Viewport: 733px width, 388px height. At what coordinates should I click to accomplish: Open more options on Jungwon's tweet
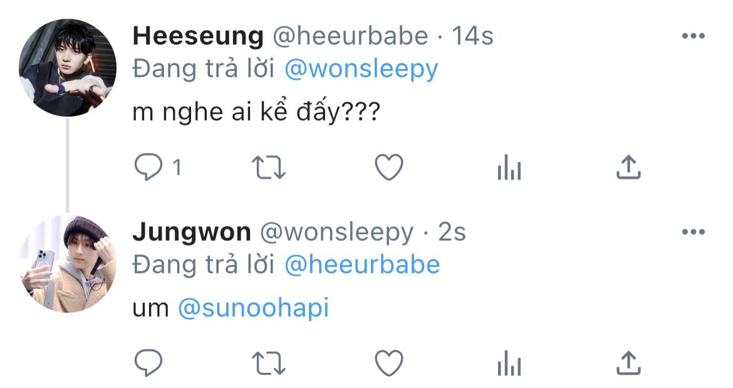tap(694, 232)
